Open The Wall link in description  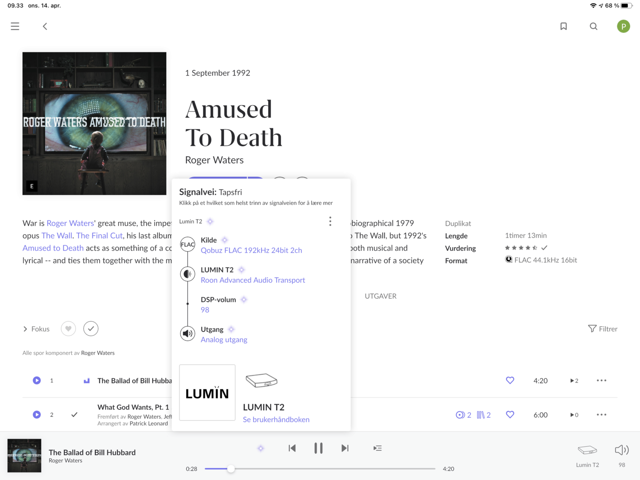pos(57,236)
